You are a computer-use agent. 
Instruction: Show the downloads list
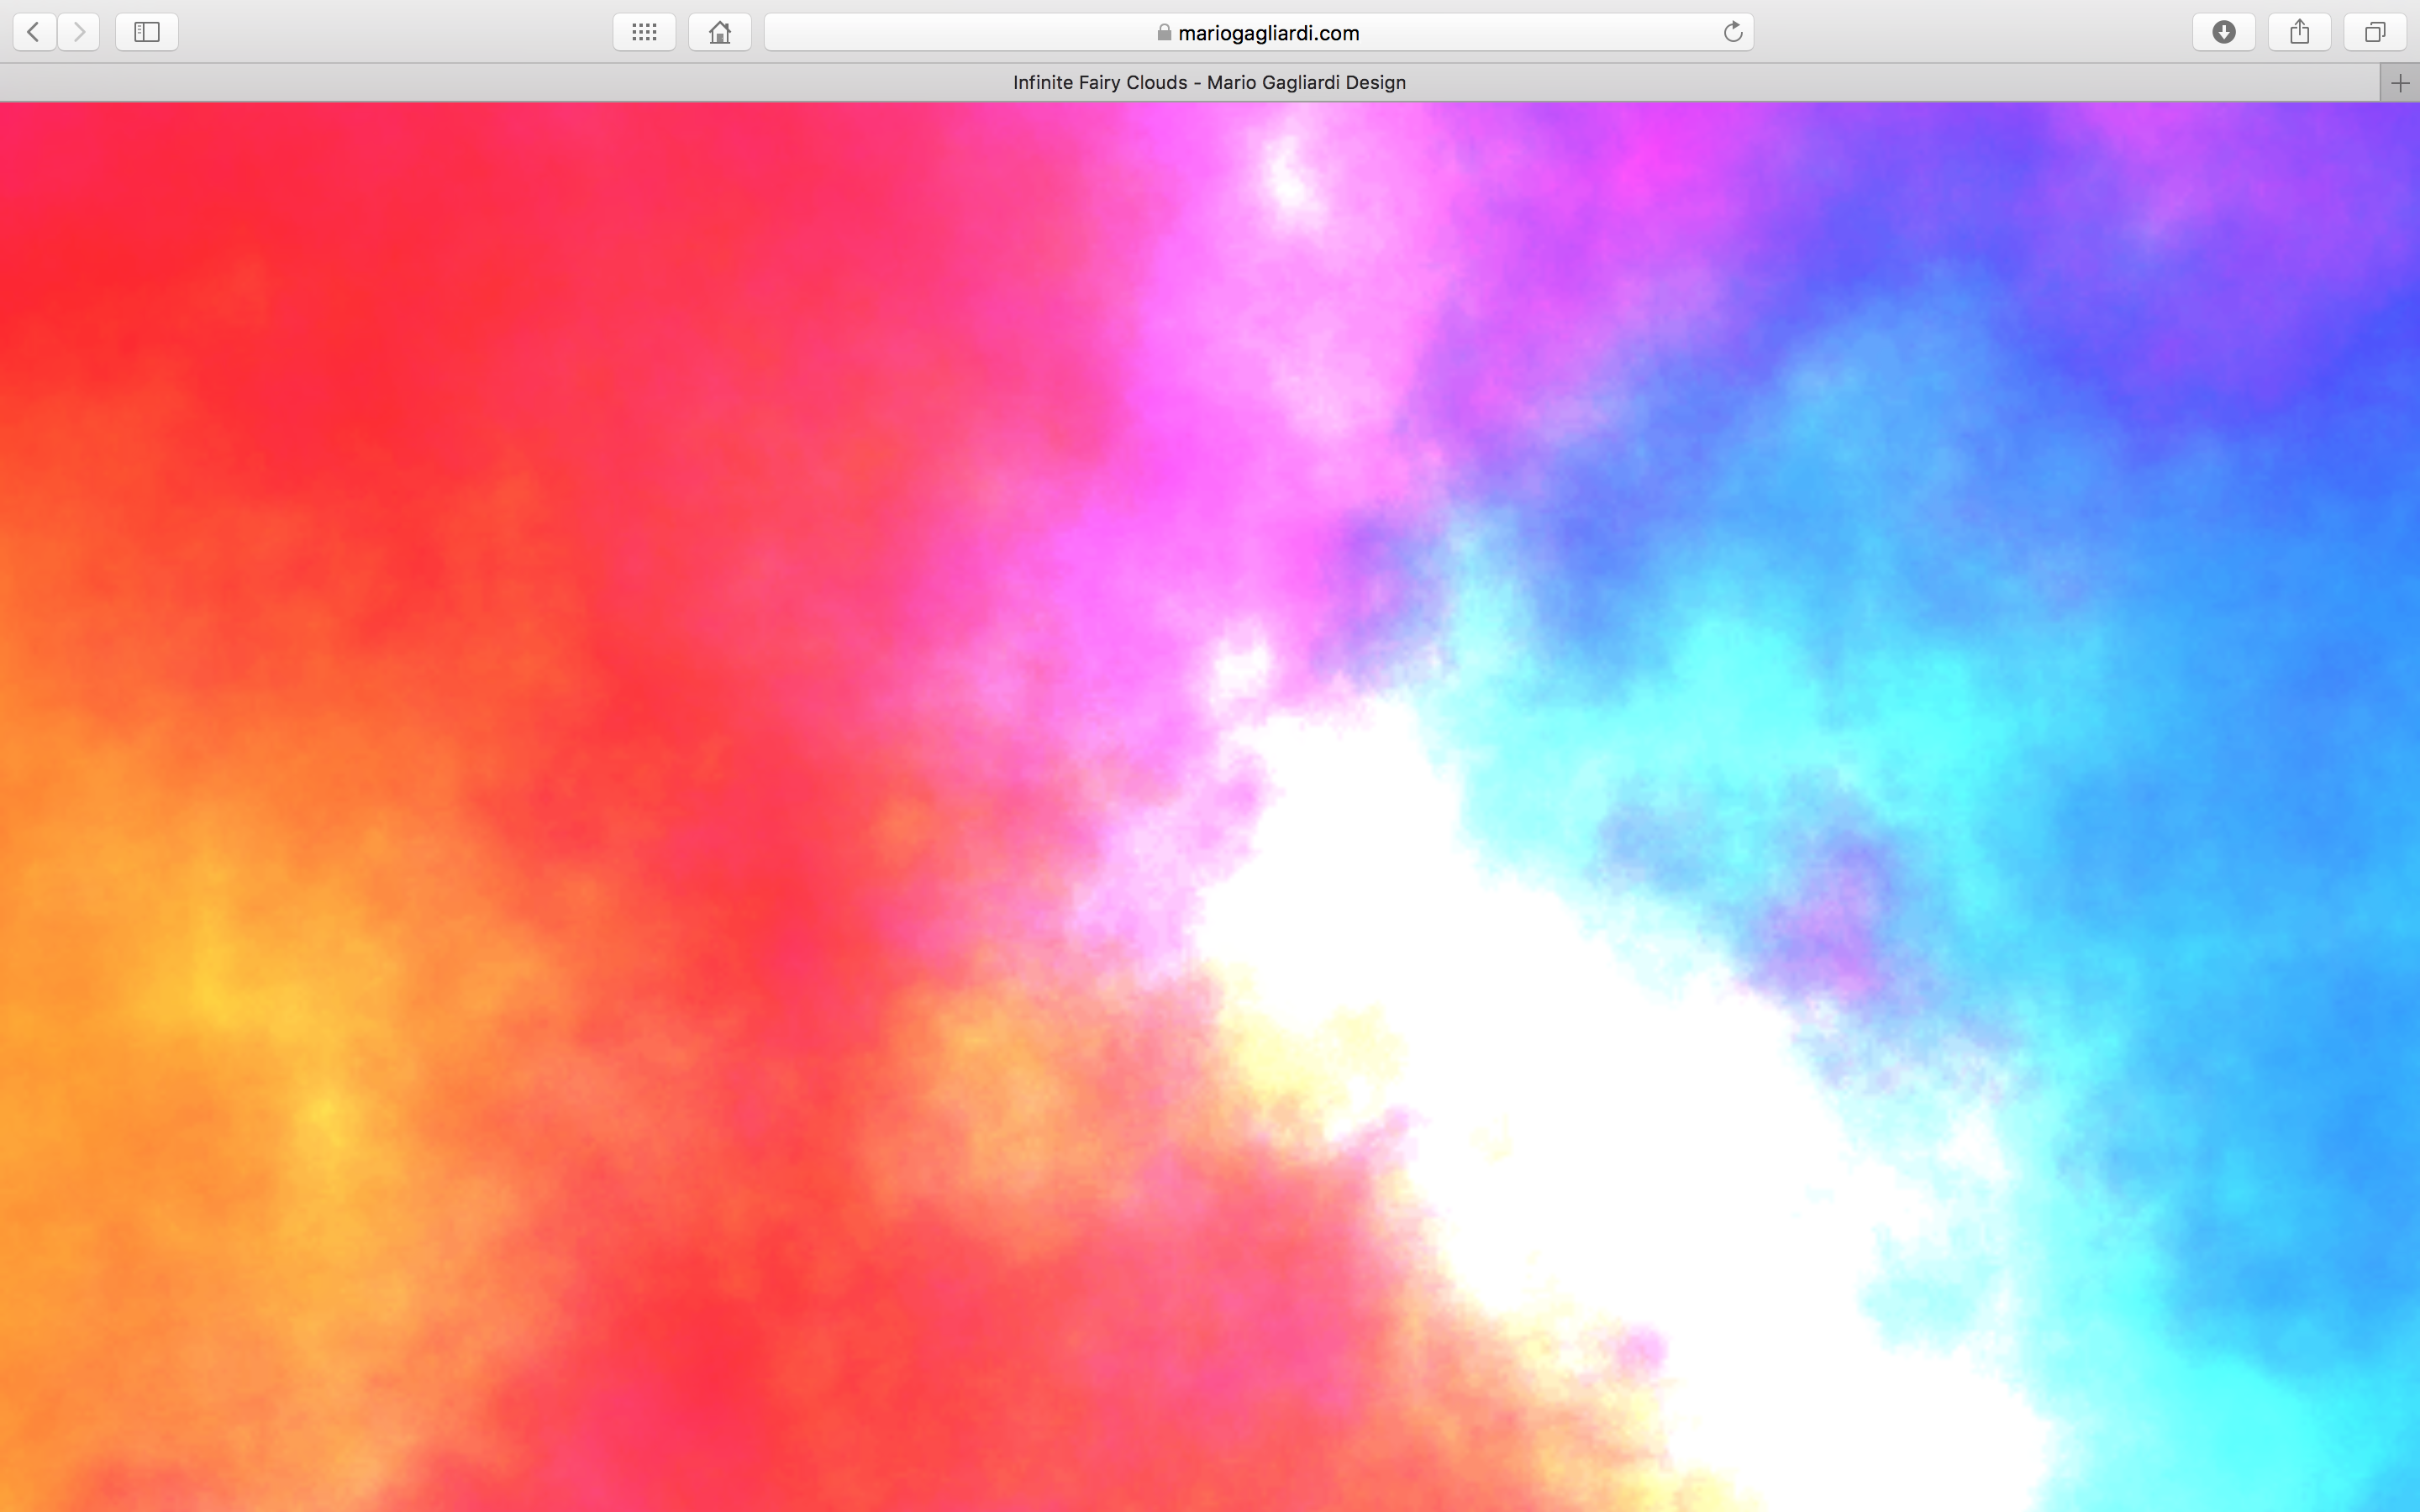tap(2224, 32)
